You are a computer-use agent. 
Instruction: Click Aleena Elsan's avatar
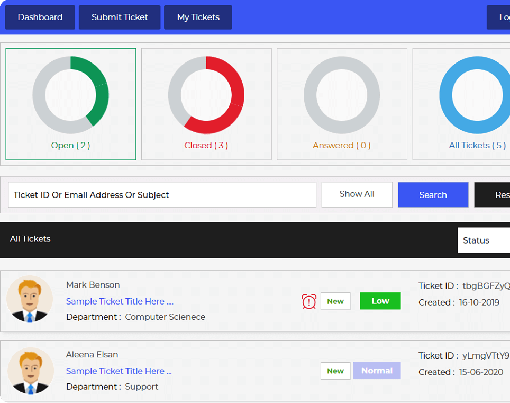pyautogui.click(x=31, y=371)
